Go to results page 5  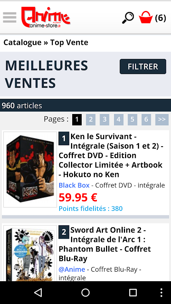point(132,119)
